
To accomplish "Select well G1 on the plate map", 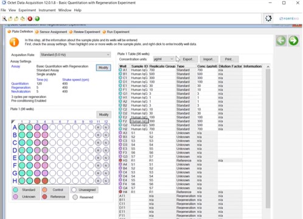I will click(22, 173).
